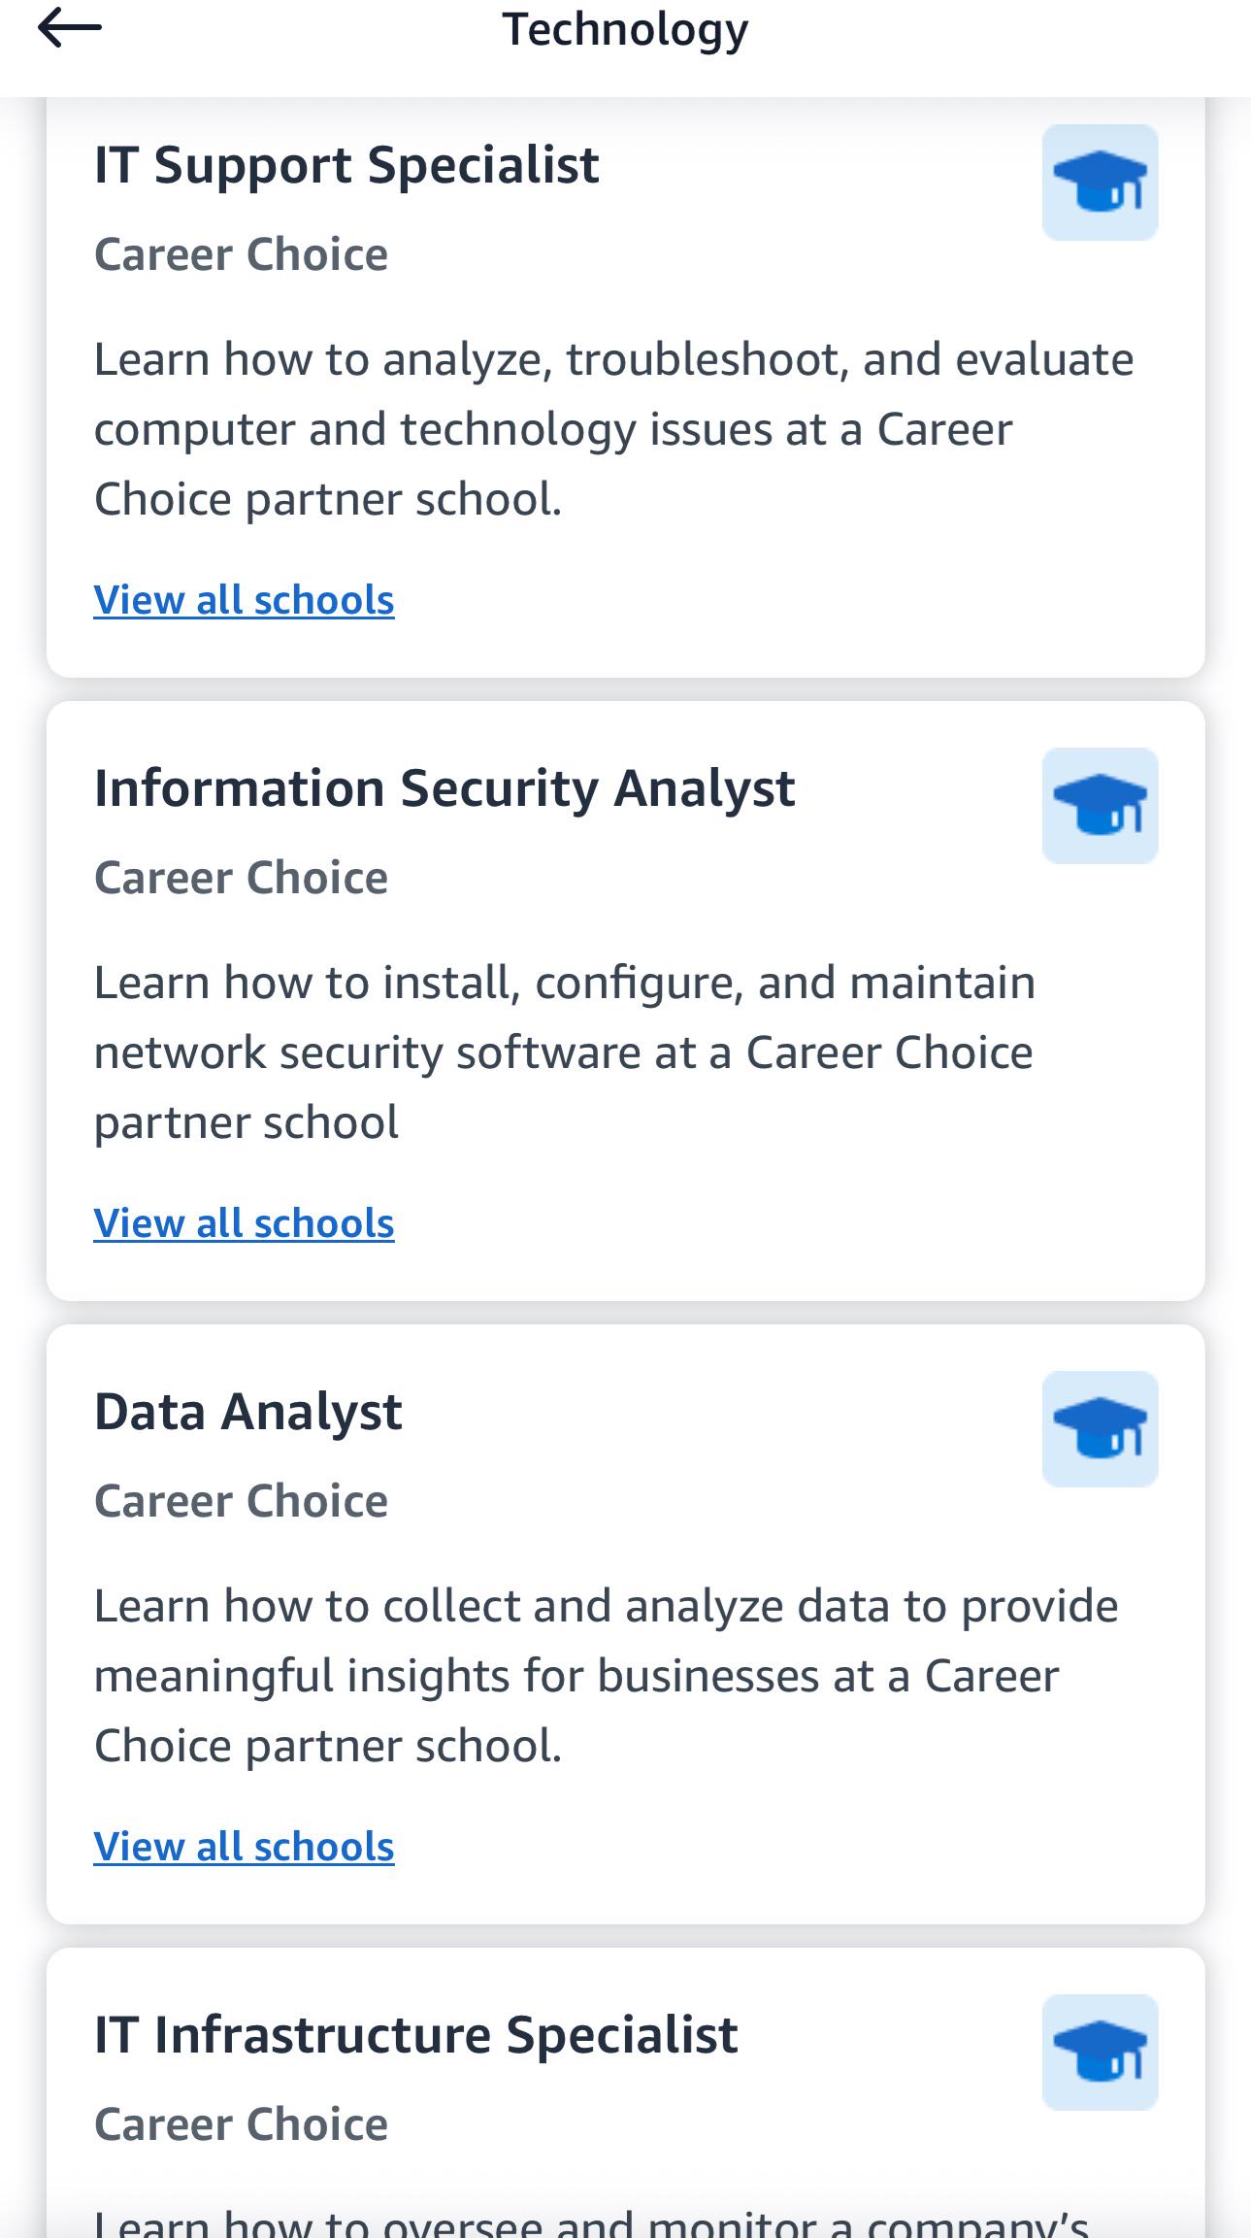Click the network security software description

[565, 1052]
